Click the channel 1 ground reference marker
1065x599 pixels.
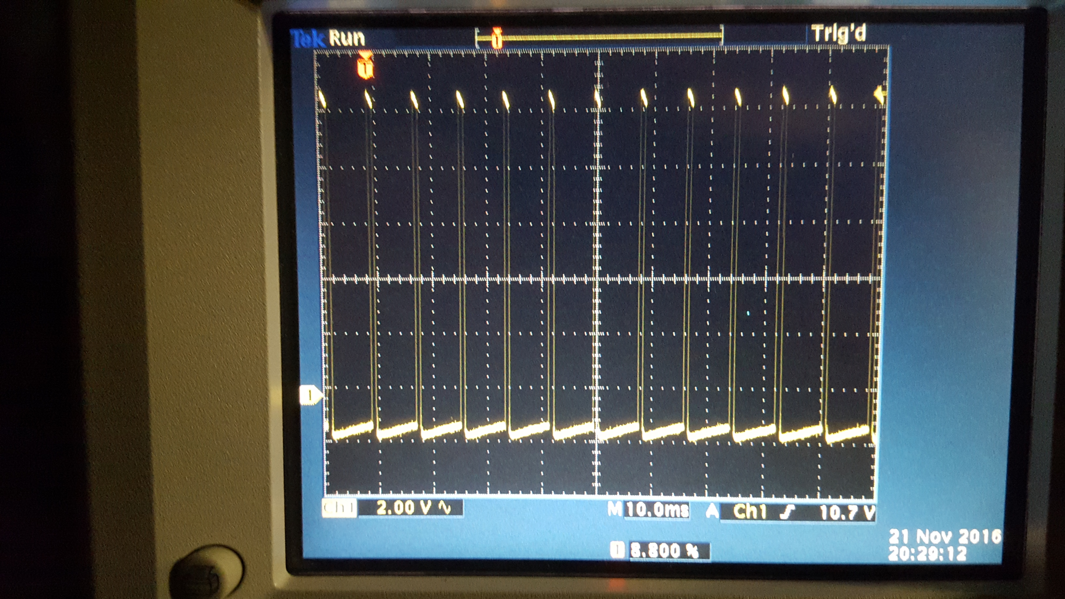coord(311,396)
